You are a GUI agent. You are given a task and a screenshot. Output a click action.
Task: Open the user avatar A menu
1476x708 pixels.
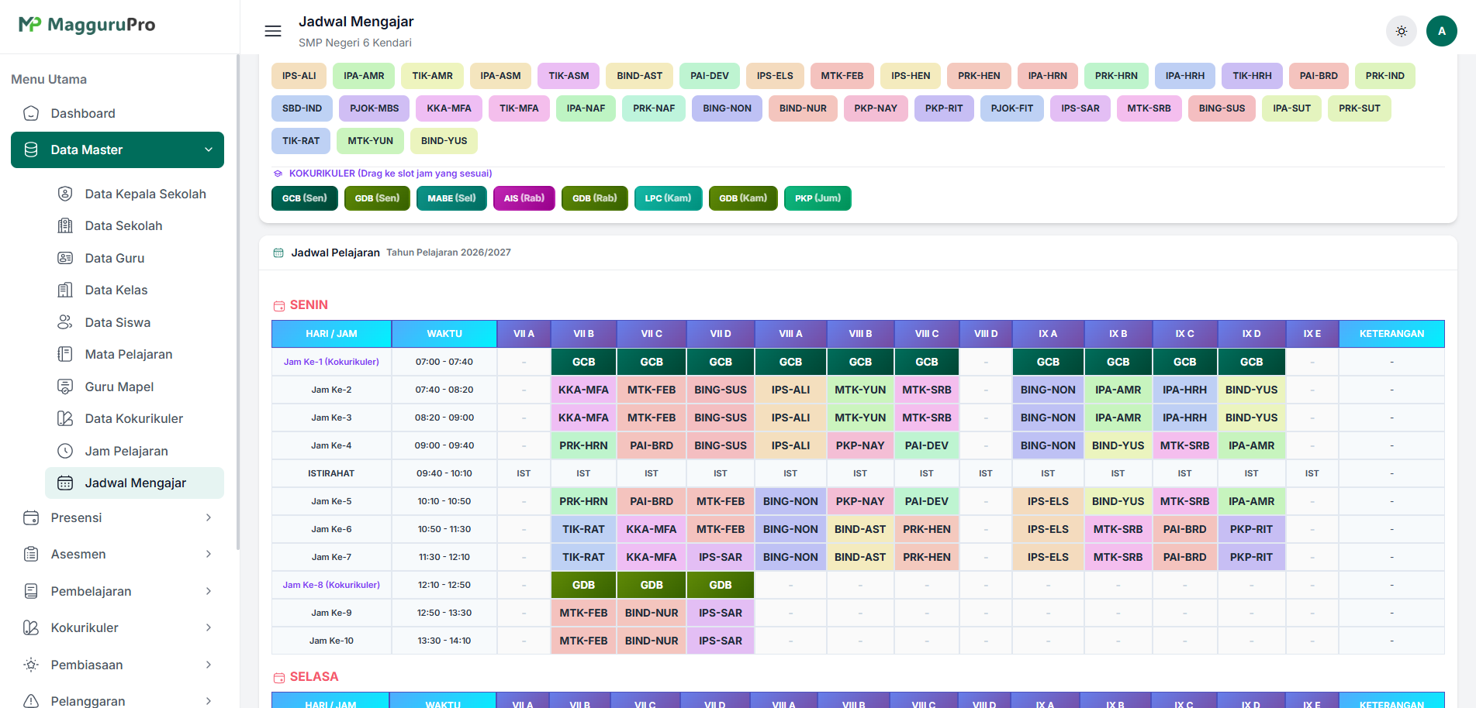coord(1442,31)
